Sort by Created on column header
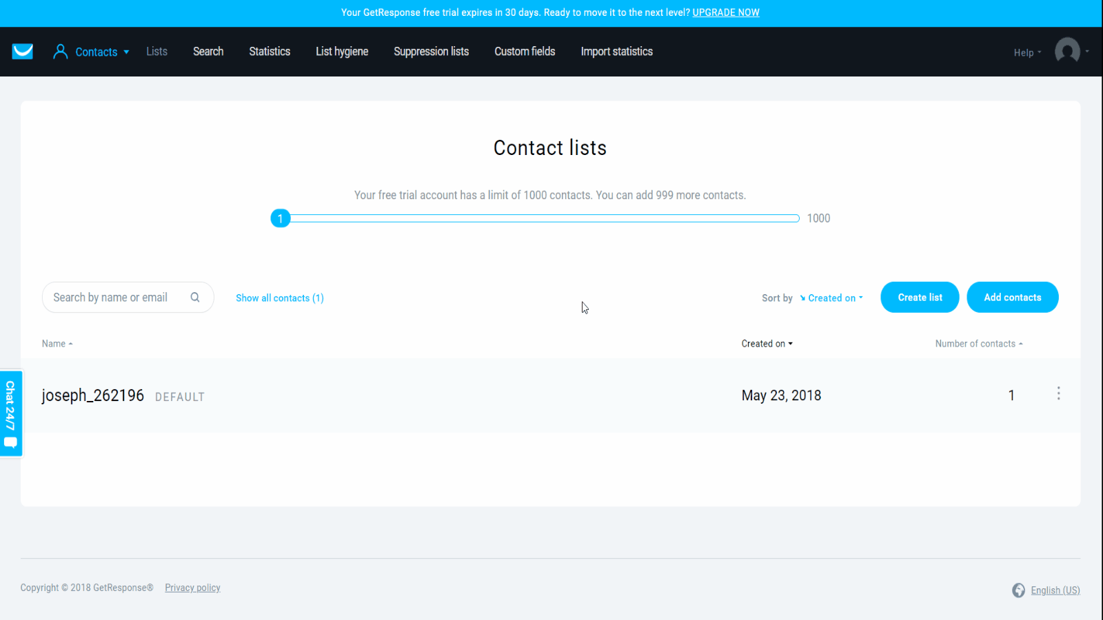1103x620 pixels. tap(767, 344)
